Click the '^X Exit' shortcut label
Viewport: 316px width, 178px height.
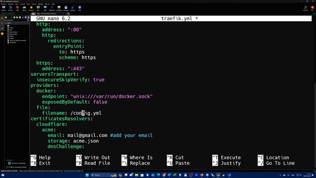[40, 163]
